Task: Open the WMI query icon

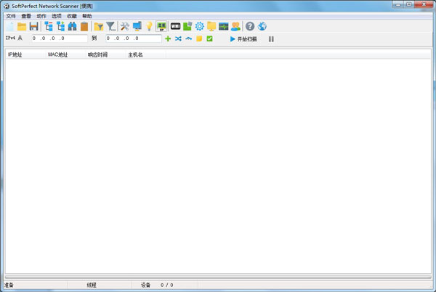Action: coord(175,27)
